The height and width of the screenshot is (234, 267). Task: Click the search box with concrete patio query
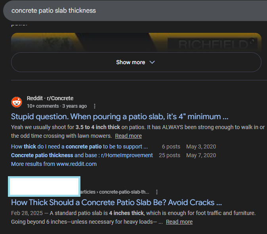(119, 11)
